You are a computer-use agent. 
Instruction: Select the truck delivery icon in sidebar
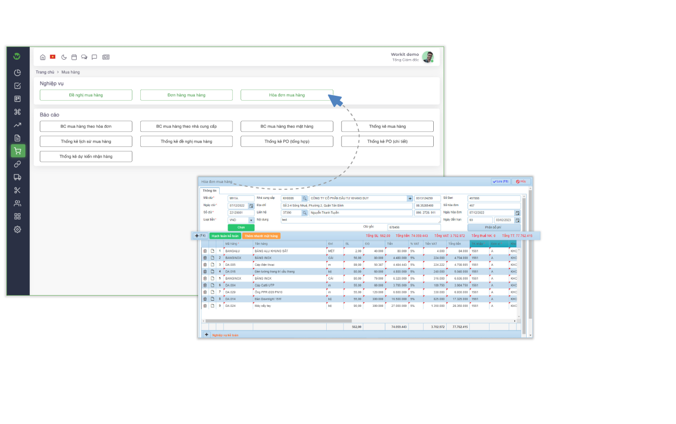pos(17,177)
